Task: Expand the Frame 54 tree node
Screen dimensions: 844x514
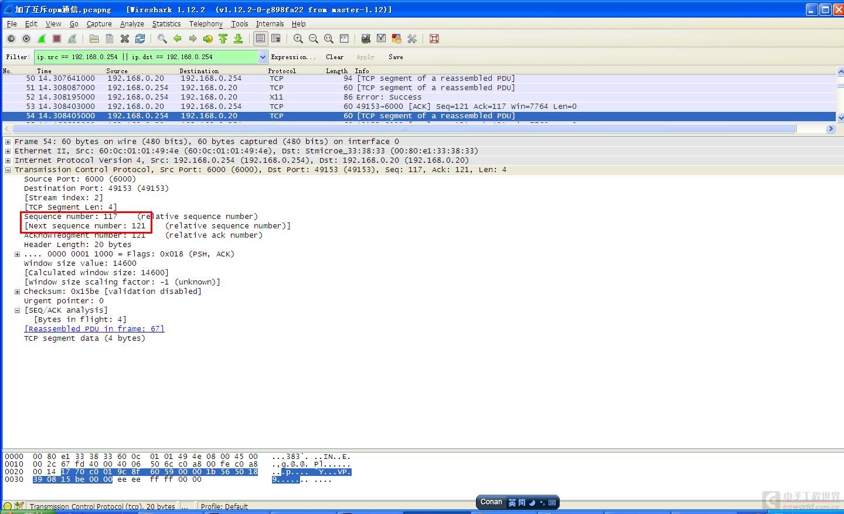Action: 8,142
